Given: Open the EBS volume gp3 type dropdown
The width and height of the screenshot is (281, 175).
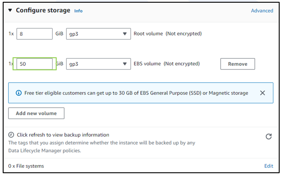Looking at the screenshot, I should coord(98,64).
